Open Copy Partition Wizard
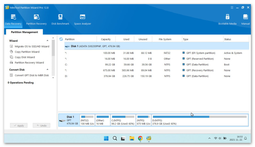The height and width of the screenshot is (147, 255). click(x=27, y=52)
